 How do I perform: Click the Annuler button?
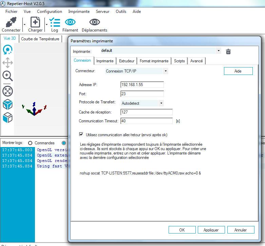[x=241, y=230]
